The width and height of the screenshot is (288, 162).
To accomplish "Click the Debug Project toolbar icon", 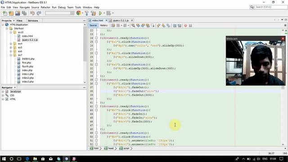I will 108,13.
